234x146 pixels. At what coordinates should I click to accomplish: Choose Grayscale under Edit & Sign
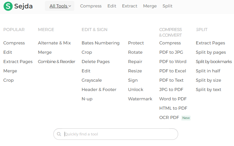point(92,80)
